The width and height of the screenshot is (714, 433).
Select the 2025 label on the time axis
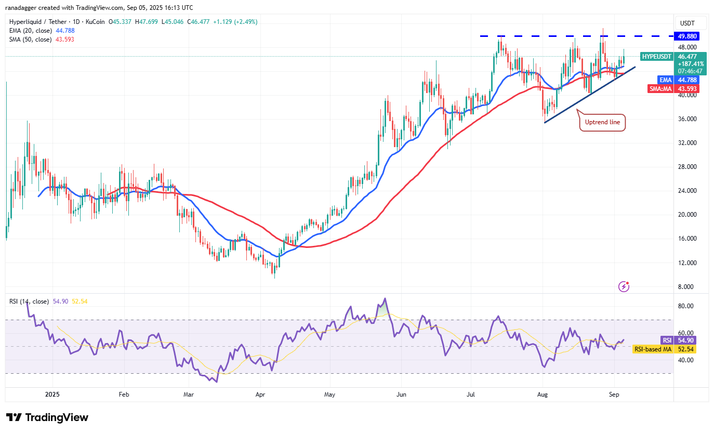coord(51,395)
